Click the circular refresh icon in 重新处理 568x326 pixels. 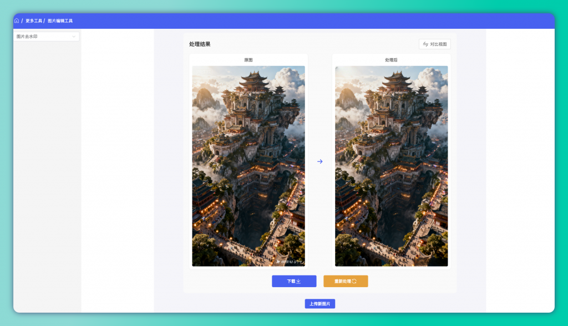coord(354,281)
